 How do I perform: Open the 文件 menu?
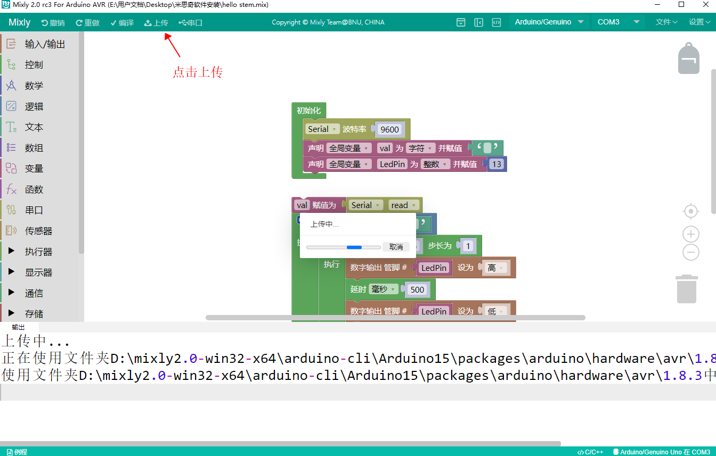coord(666,22)
